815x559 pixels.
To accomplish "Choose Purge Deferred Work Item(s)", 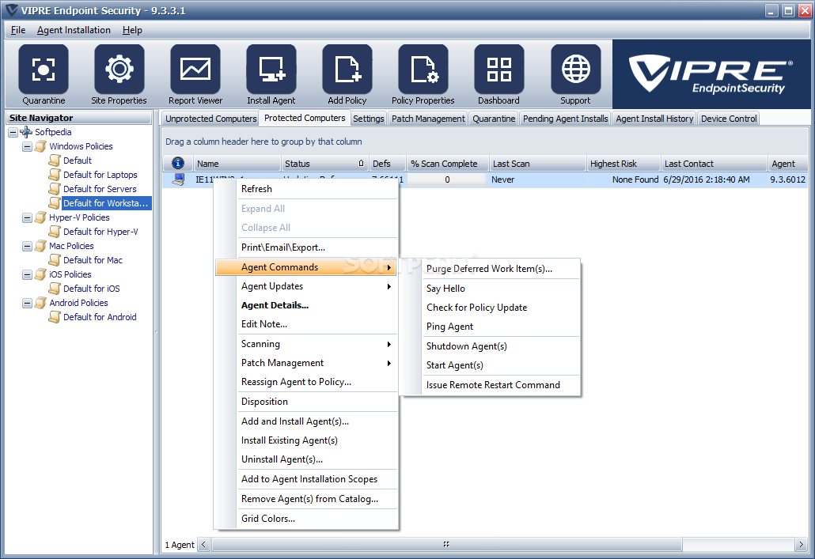I will [x=491, y=269].
